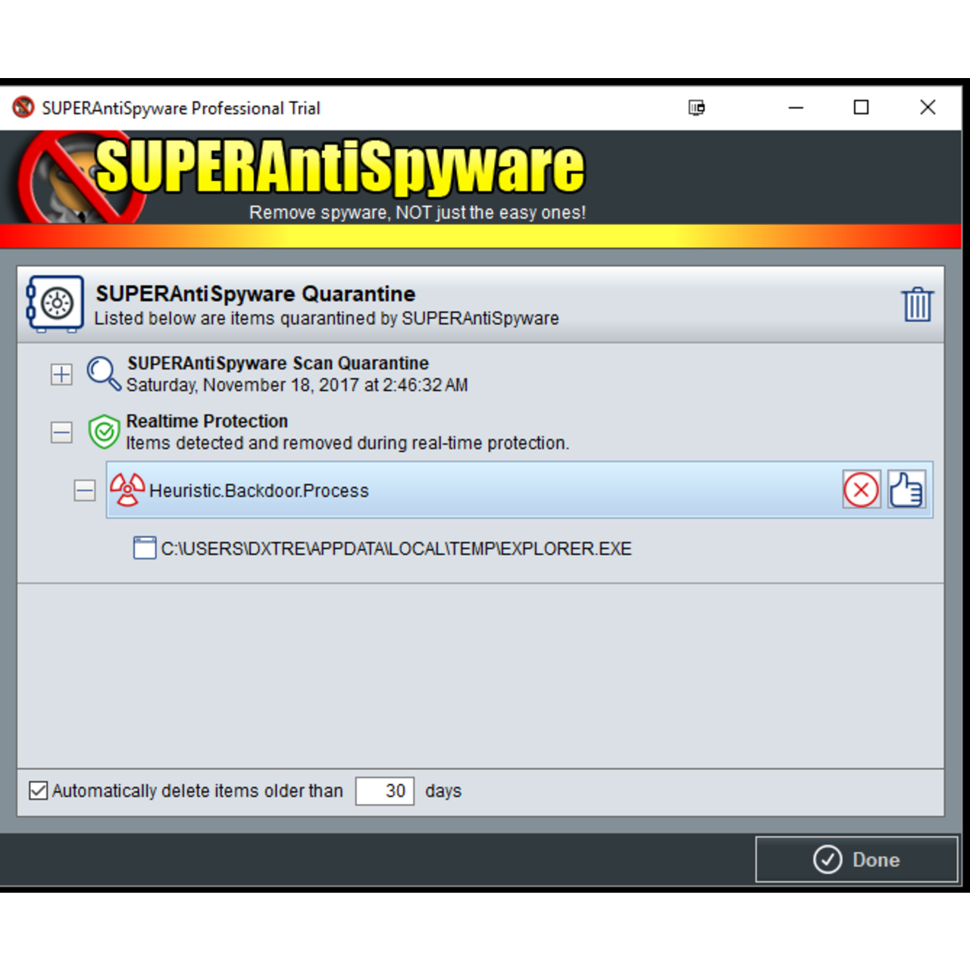Viewport: 970px width, 970px height.
Task: Remove Heuristic.Backdoor.Process with red X button
Action: (862, 490)
